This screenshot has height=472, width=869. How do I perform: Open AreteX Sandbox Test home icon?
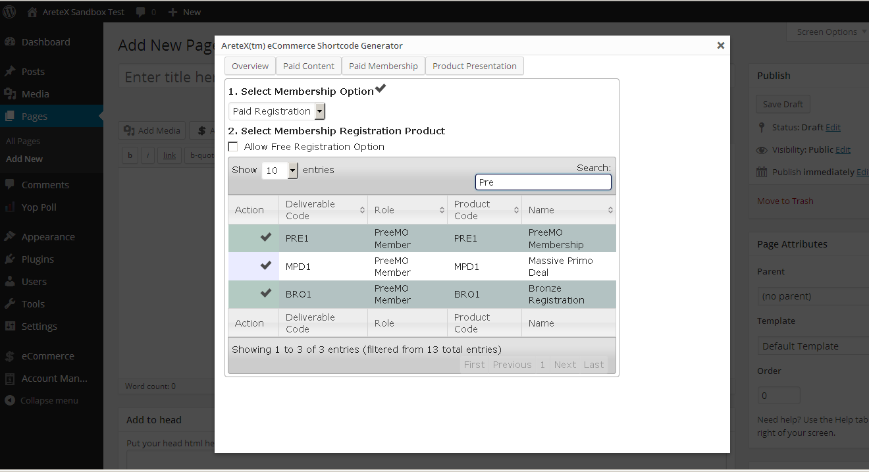pos(32,12)
